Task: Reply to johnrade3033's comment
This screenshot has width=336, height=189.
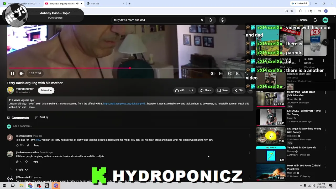Action: [x=36, y=145]
